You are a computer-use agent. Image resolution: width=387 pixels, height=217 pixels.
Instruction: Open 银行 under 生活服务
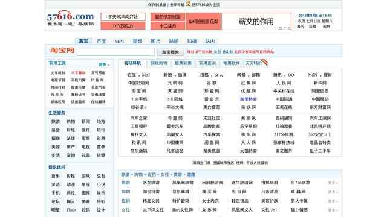point(101,130)
